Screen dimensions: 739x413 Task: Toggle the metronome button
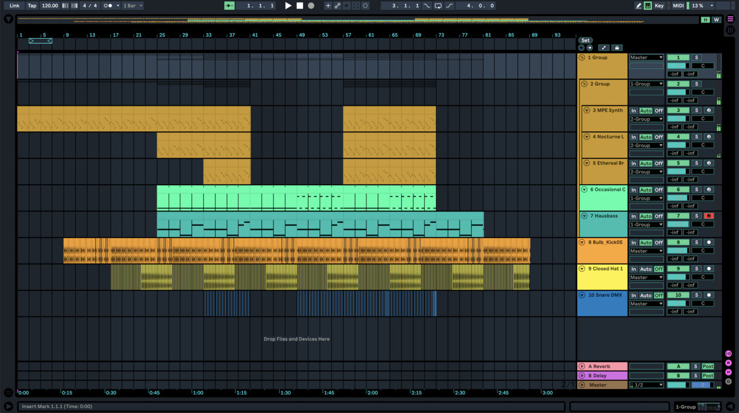coord(108,6)
